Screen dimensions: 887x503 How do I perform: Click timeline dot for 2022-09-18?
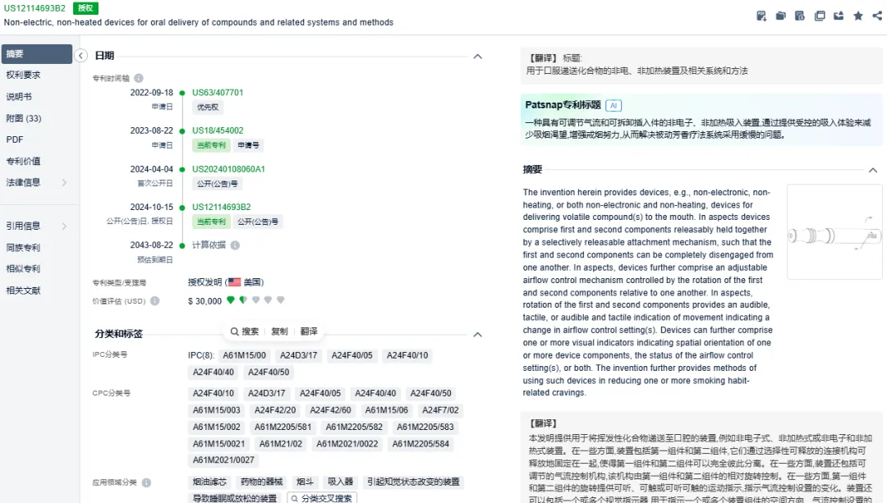click(182, 94)
